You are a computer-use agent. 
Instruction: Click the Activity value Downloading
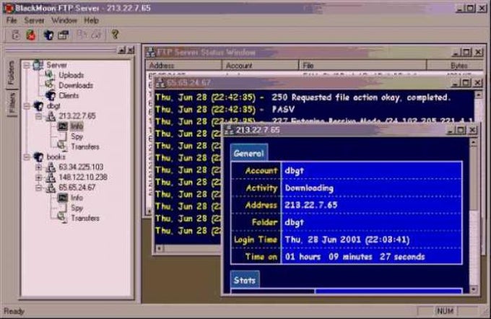point(309,188)
